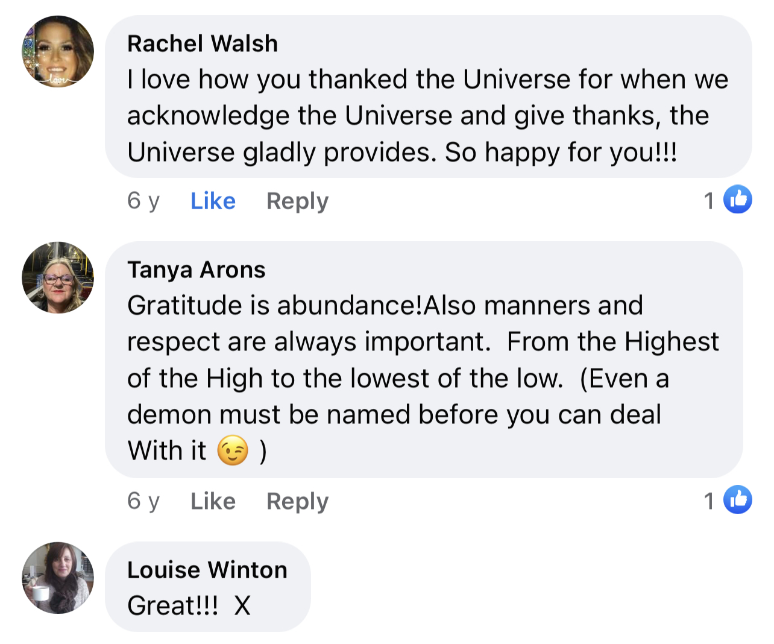774x644 pixels.
Task: View reaction count on Tanya's comment
Action: click(709, 501)
